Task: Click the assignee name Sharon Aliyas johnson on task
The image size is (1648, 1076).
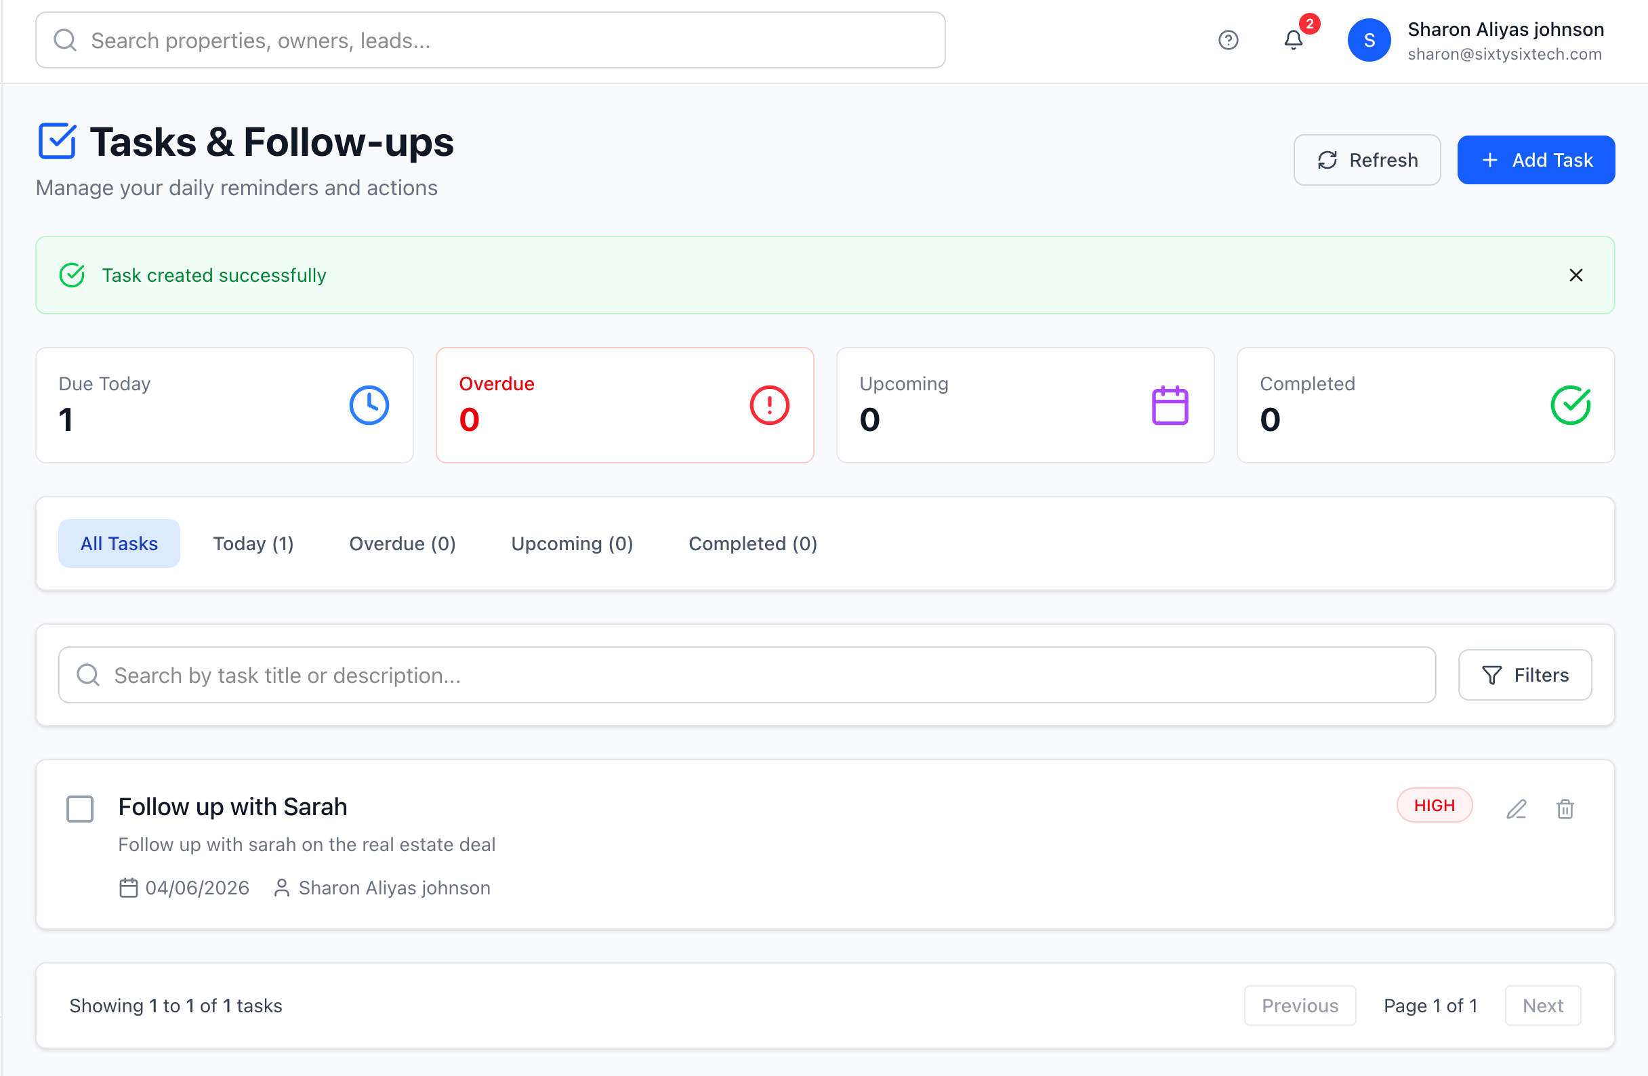Action: point(394,887)
